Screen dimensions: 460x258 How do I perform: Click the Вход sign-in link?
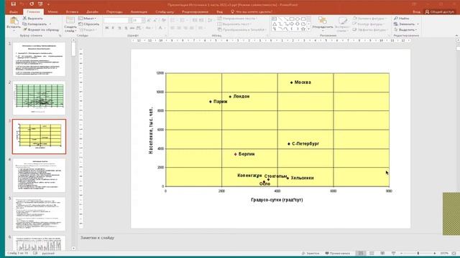(416, 12)
